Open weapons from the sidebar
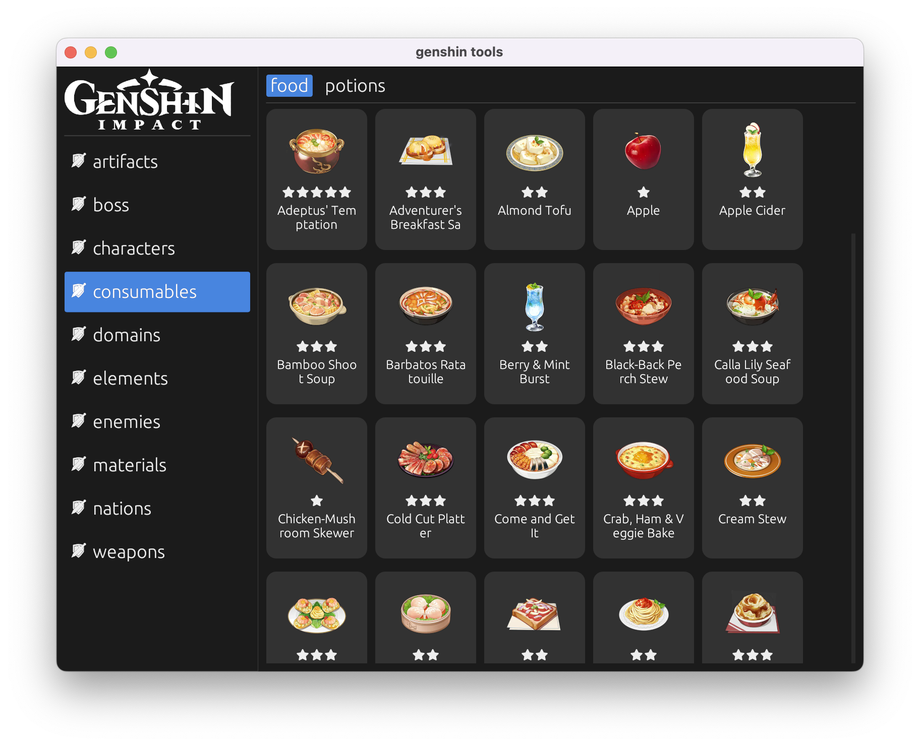The width and height of the screenshot is (920, 746). [x=157, y=552]
